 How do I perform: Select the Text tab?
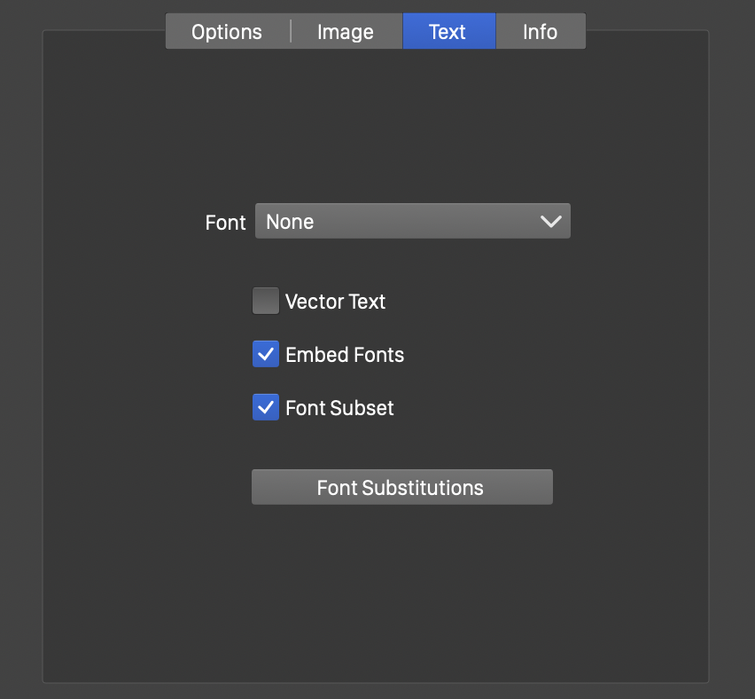448,32
